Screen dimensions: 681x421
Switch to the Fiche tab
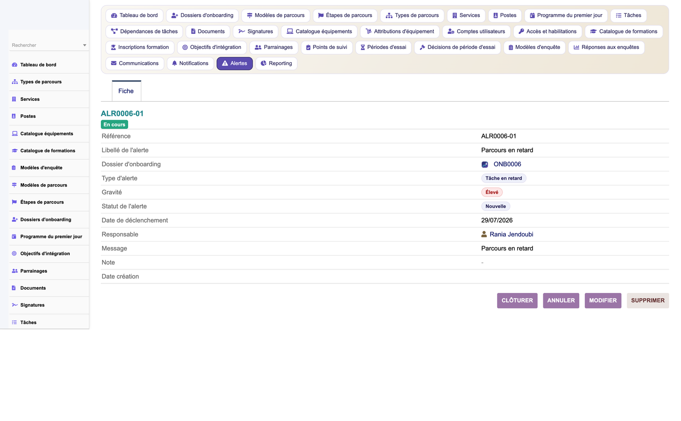[x=126, y=91]
